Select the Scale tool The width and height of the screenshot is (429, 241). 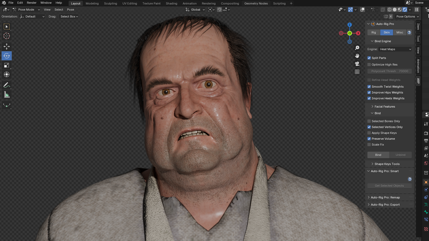click(x=7, y=65)
